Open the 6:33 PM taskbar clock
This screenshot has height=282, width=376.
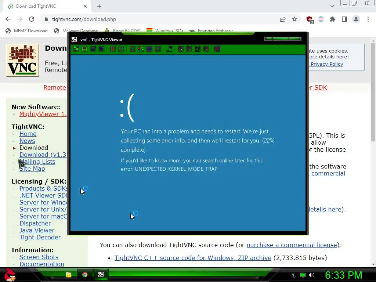[343, 275]
